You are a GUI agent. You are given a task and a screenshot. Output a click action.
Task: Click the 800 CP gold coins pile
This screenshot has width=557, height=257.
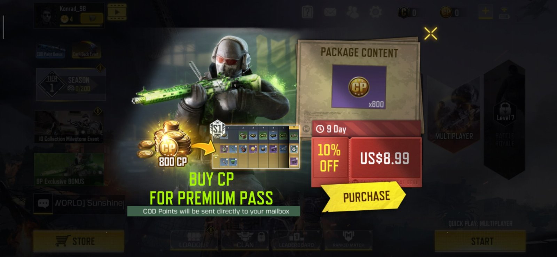pos(166,144)
